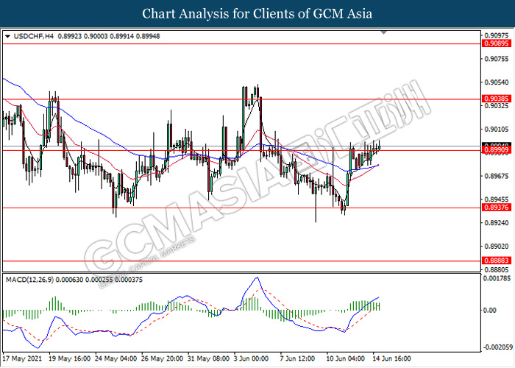Click the 0.001785 MACD scale value
Viewport: 515px width, 368px height.
pyautogui.click(x=498, y=279)
